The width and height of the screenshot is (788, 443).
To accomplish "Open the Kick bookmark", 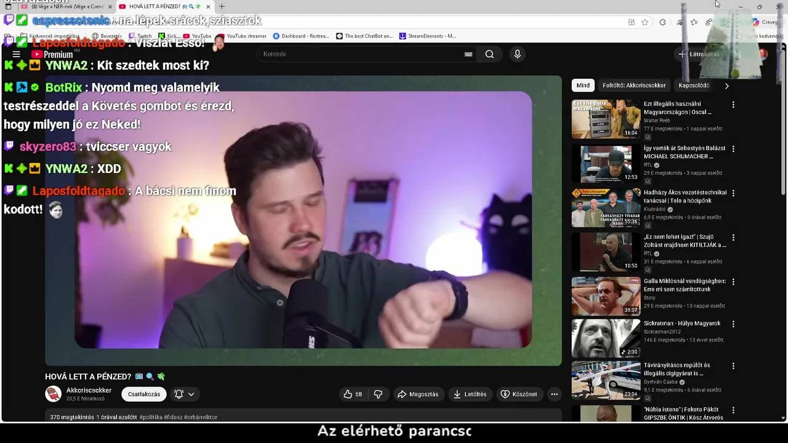I will click(167, 36).
